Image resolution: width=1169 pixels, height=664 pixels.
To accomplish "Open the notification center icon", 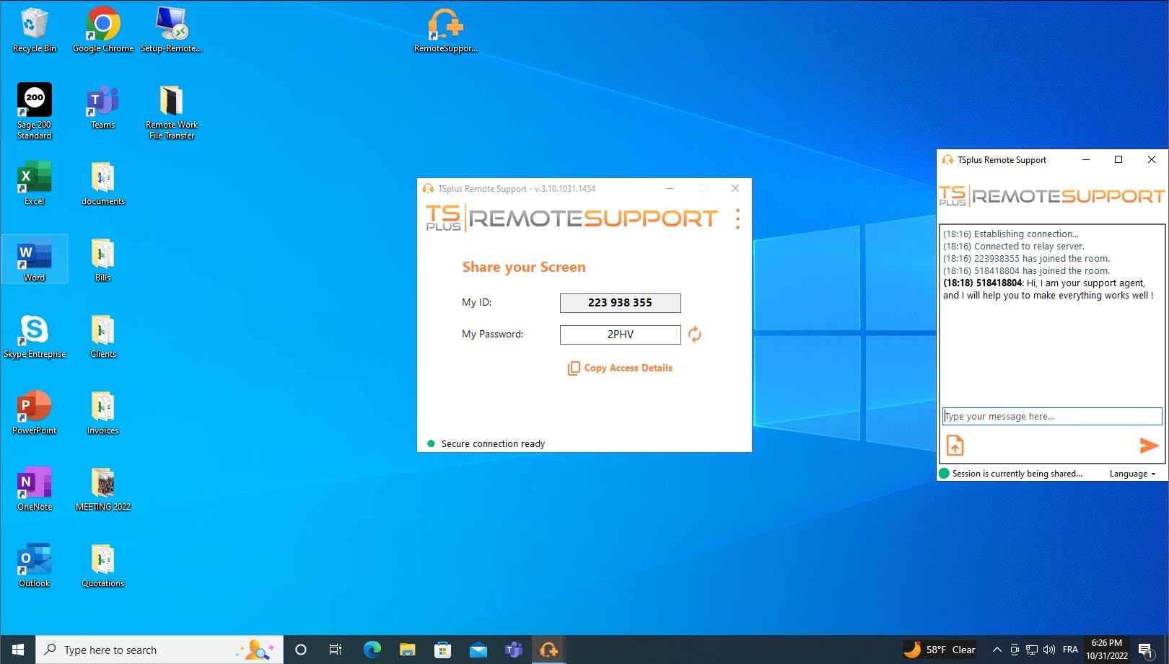I will click(x=1146, y=650).
